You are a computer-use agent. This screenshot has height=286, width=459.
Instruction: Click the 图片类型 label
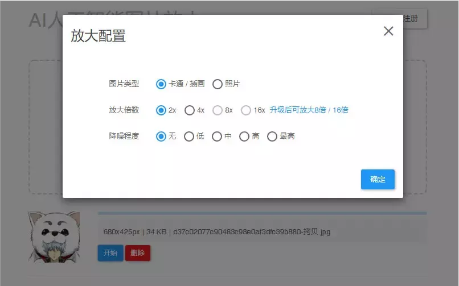[124, 84]
